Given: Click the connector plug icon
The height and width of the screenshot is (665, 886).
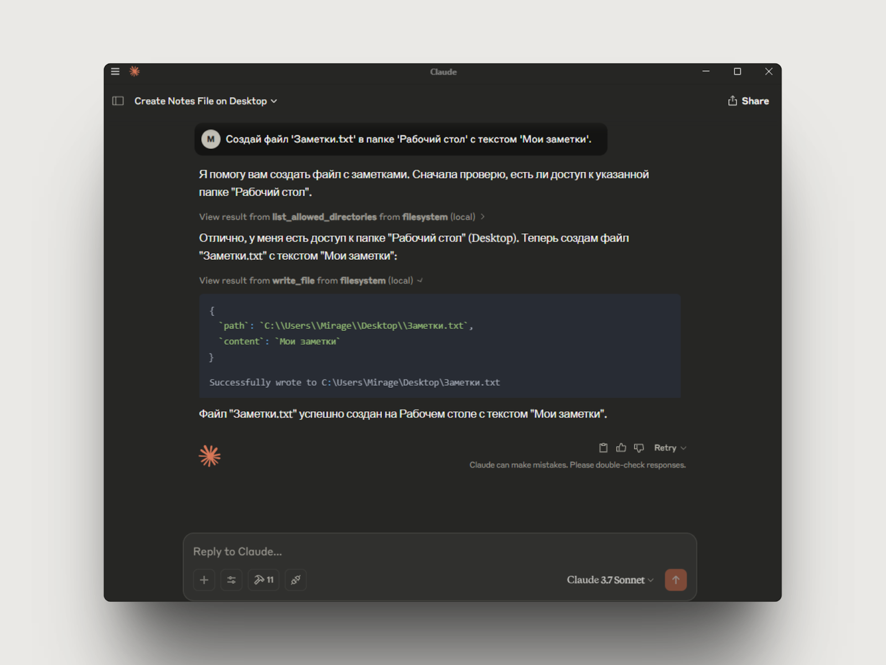Looking at the screenshot, I should pos(296,580).
